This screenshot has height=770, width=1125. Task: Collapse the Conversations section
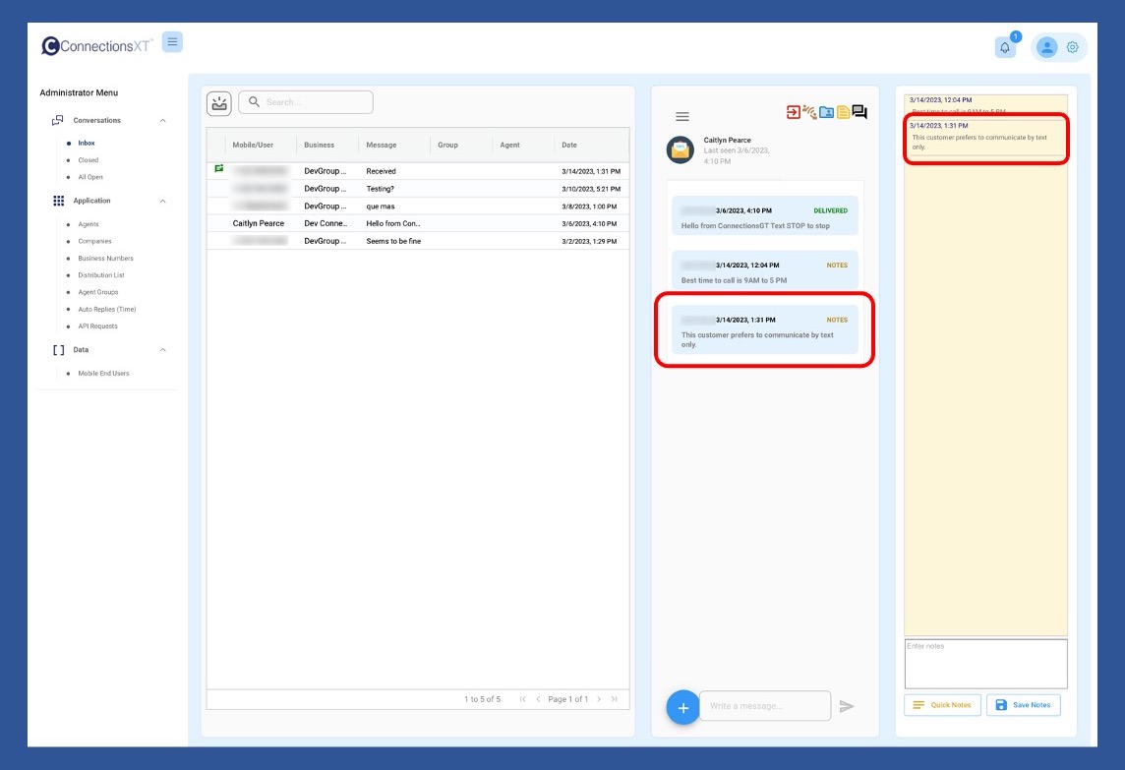[163, 121]
